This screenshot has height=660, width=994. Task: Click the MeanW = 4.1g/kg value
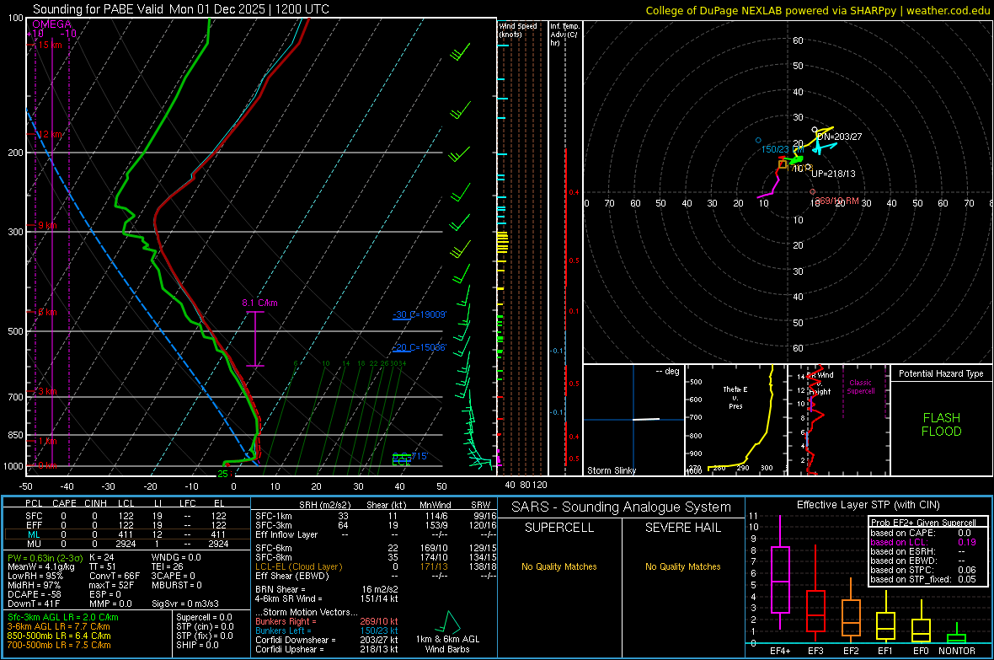pos(40,566)
